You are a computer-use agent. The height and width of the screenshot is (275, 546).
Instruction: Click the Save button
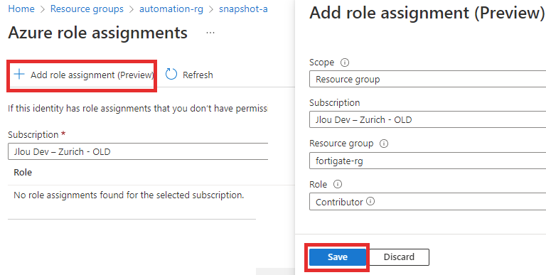(338, 257)
